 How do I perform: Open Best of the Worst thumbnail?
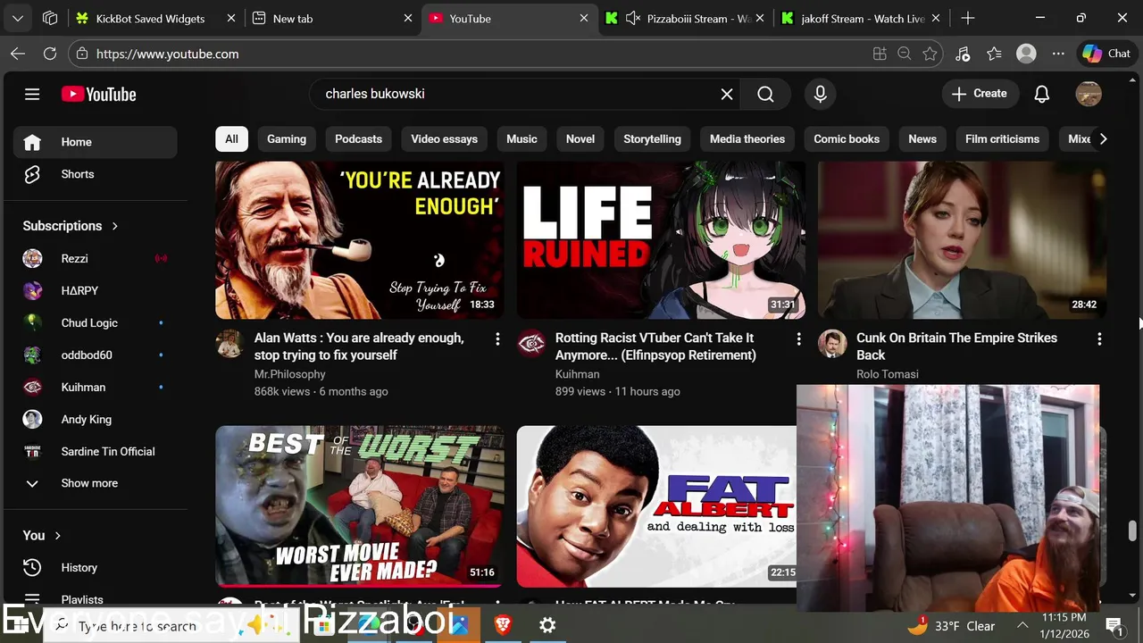359,505
